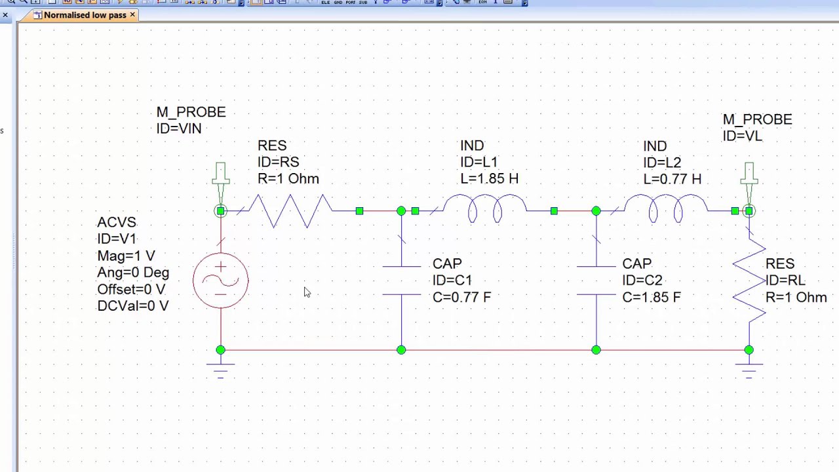Select the RS resistor symbol
The image size is (839, 472).
point(290,211)
